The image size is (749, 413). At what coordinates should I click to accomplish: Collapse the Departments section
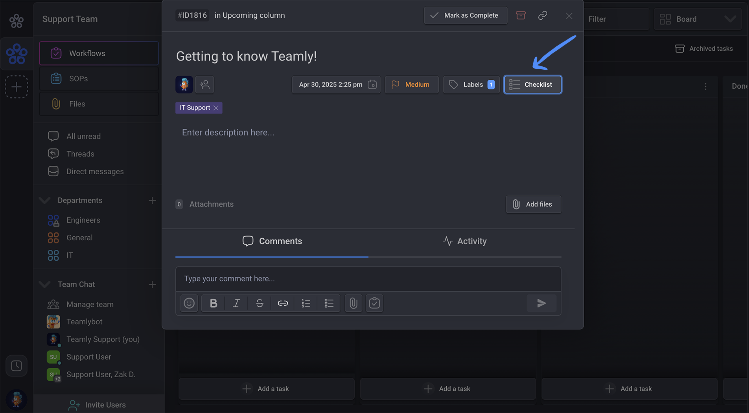pyautogui.click(x=44, y=200)
